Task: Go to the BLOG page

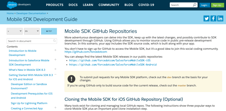Action: tap(129, 5)
